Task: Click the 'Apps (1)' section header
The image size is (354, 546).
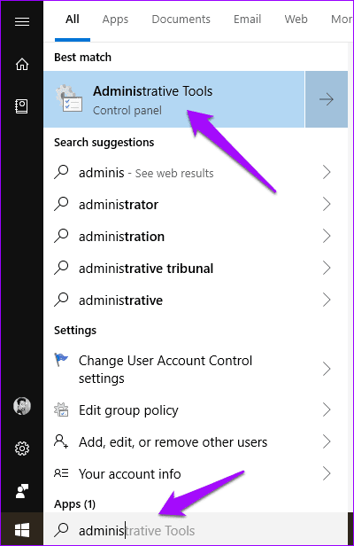Action: pyautogui.click(x=74, y=503)
